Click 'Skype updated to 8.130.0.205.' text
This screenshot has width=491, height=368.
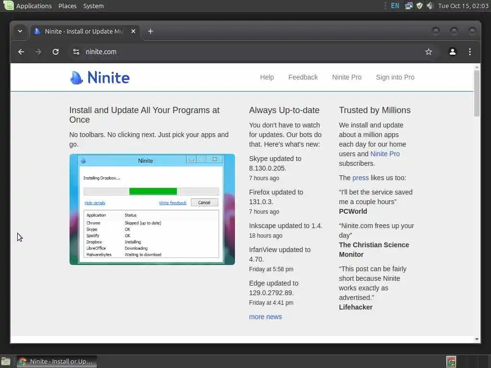click(x=275, y=163)
